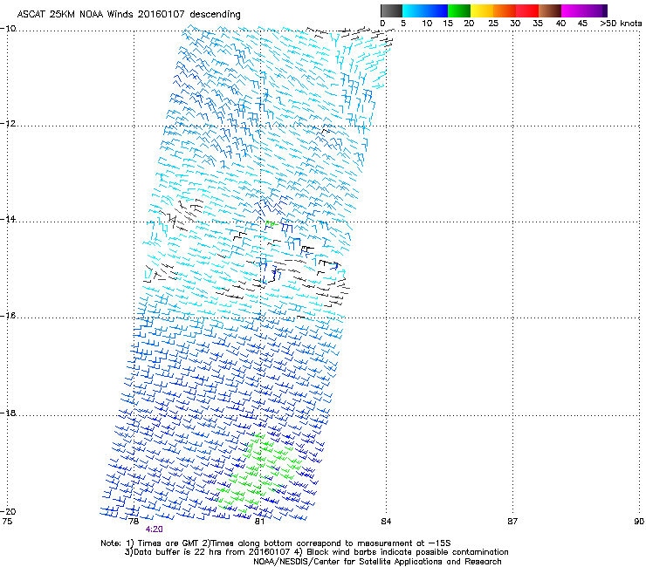Click the '>50 knots' legend label
646x567 pixels.
[621, 24]
